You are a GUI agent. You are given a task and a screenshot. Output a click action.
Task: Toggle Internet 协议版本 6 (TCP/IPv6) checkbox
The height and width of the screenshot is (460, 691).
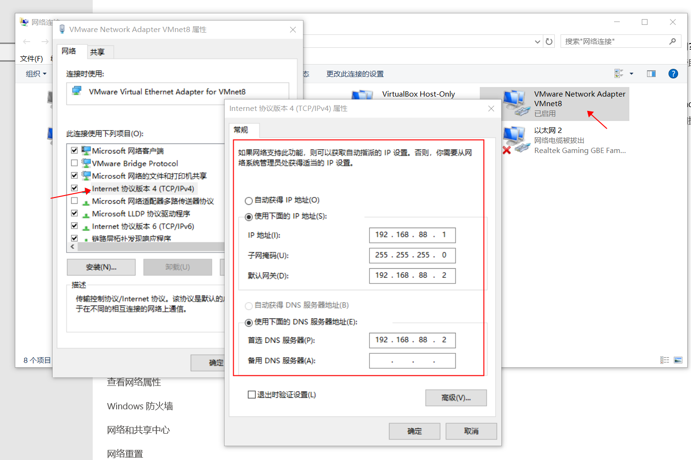click(75, 225)
